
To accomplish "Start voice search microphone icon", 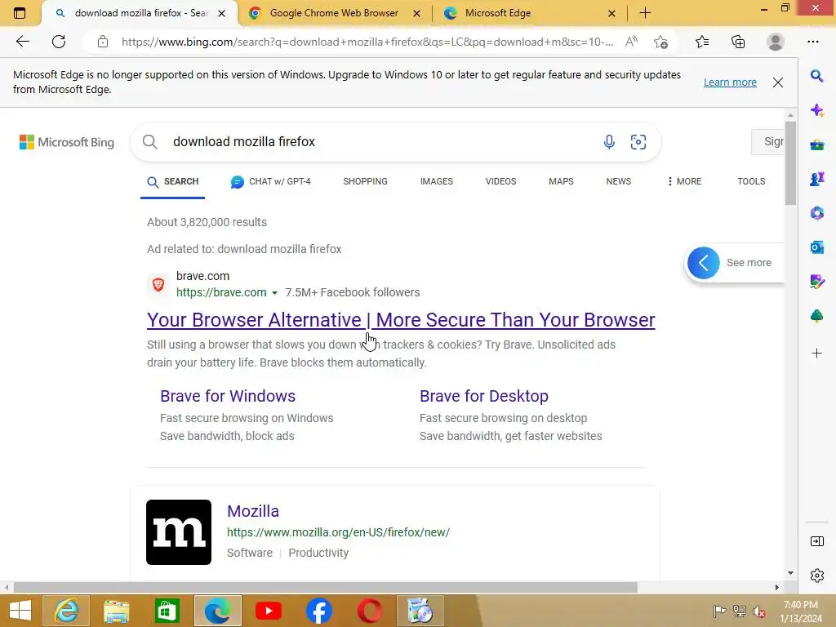I will pyautogui.click(x=609, y=142).
